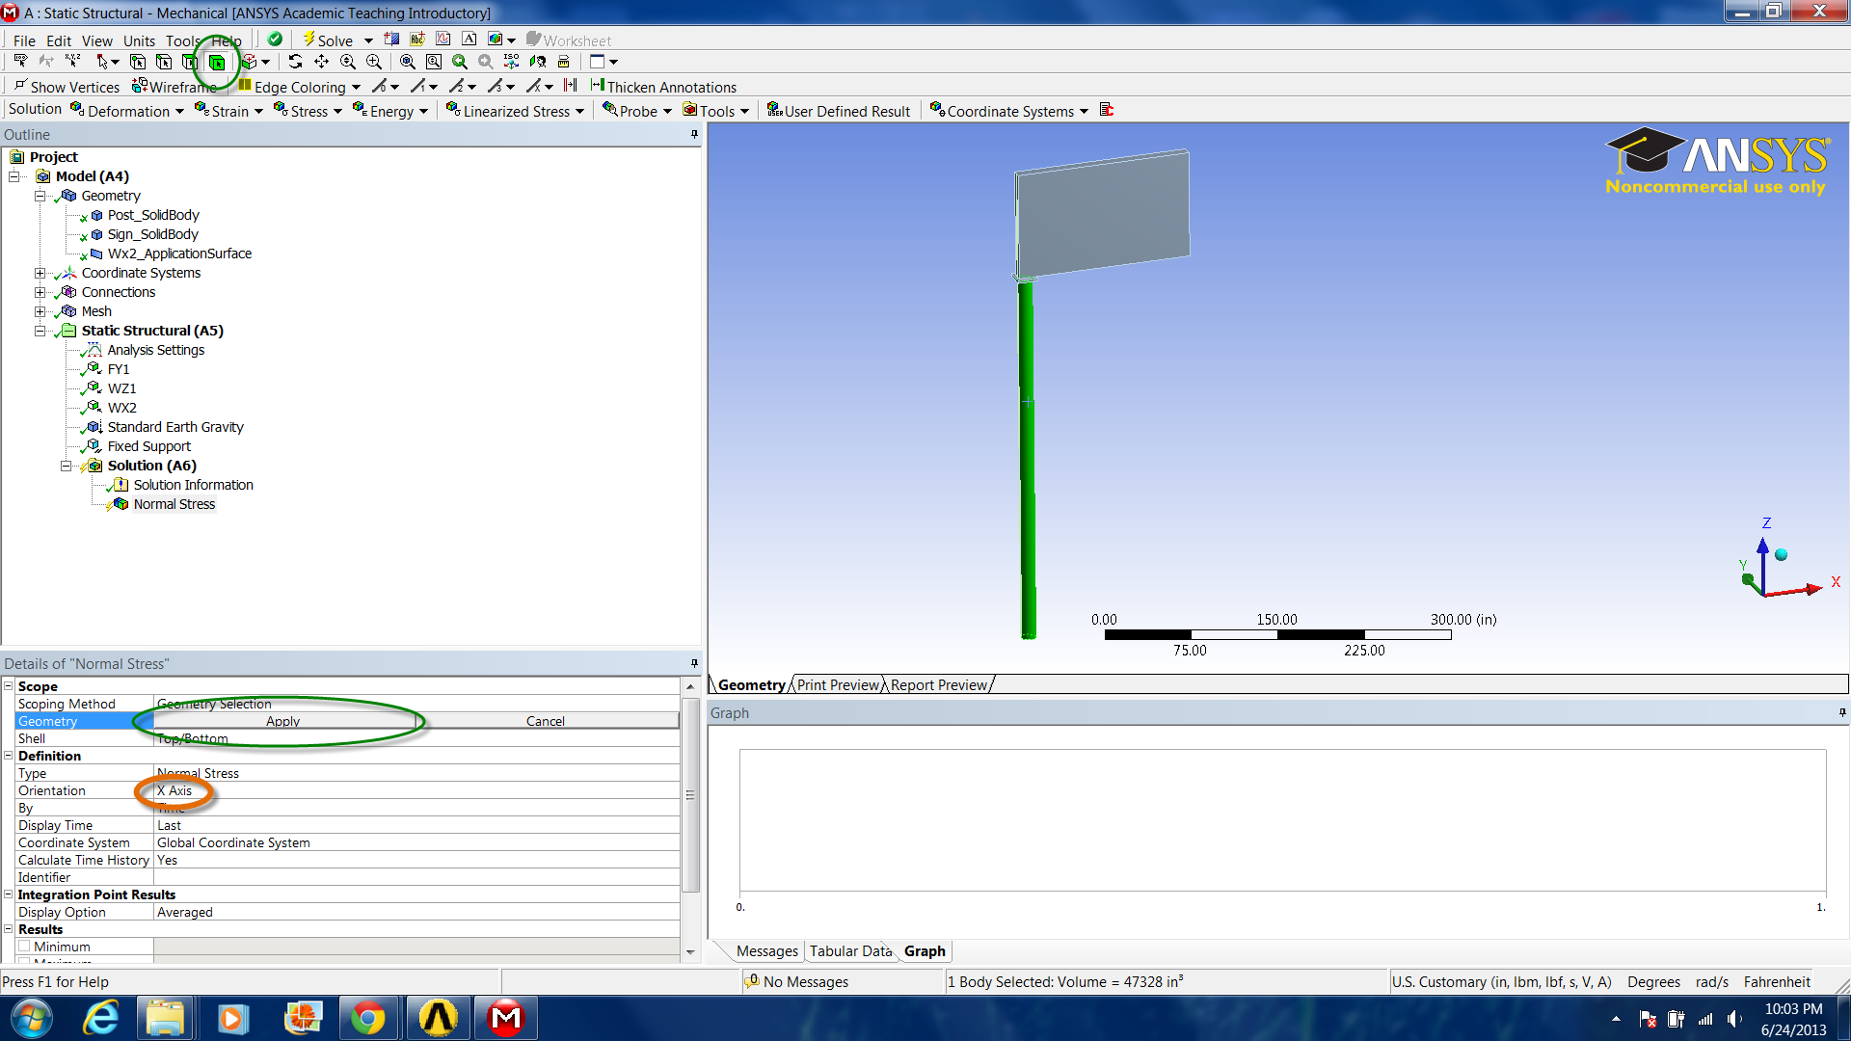The width and height of the screenshot is (1851, 1041).
Task: Switch to the Report Preview tab
Action: [x=939, y=684]
